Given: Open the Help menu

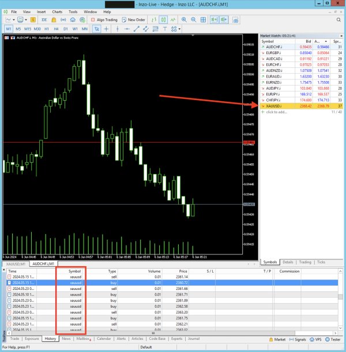Looking at the screenshot, I should [107, 12].
